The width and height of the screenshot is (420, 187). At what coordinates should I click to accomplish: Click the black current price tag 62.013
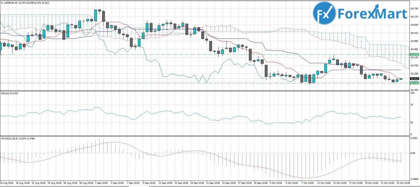point(414,79)
